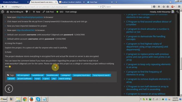Switch to localhost phpMyAdmin tab
The height and width of the screenshot is (102, 182).
click(x=72, y=2)
